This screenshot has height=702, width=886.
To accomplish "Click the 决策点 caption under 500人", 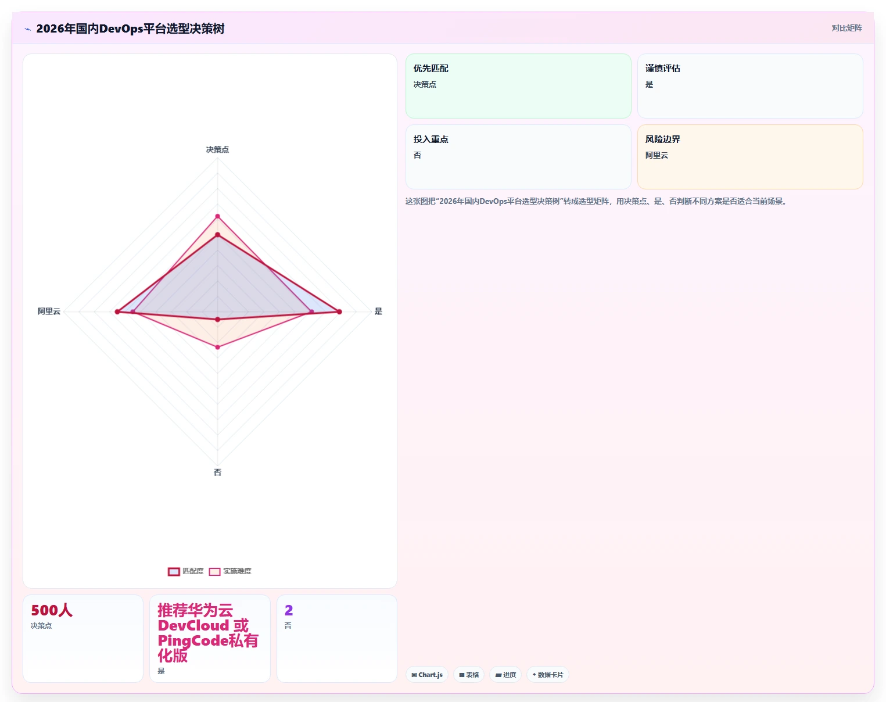I will pyautogui.click(x=41, y=626).
